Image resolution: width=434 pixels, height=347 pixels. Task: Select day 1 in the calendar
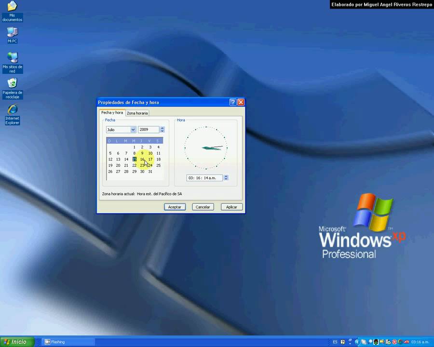(134, 147)
